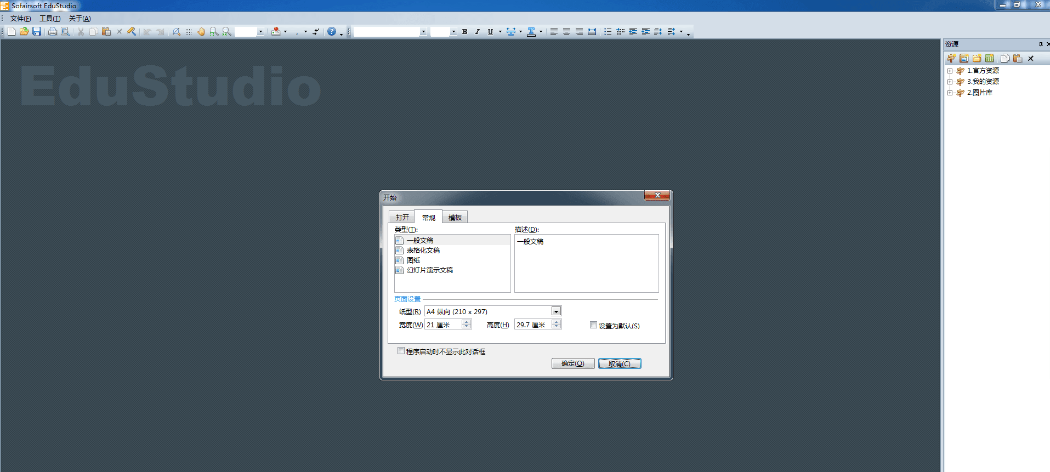Screen dimensions: 1050x472
Task: Toggle the grid dots icon
Action: click(189, 32)
